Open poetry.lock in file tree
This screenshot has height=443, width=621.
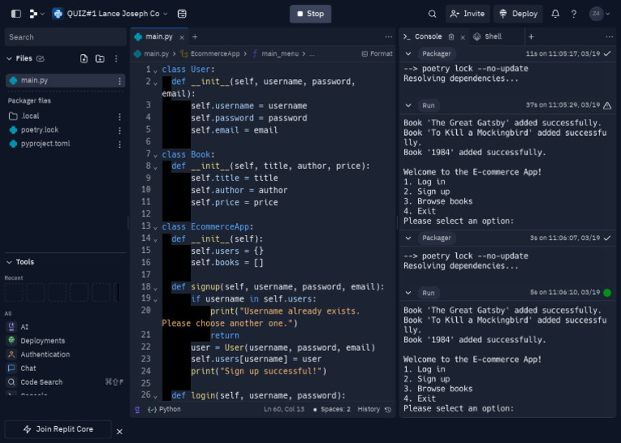coord(40,129)
